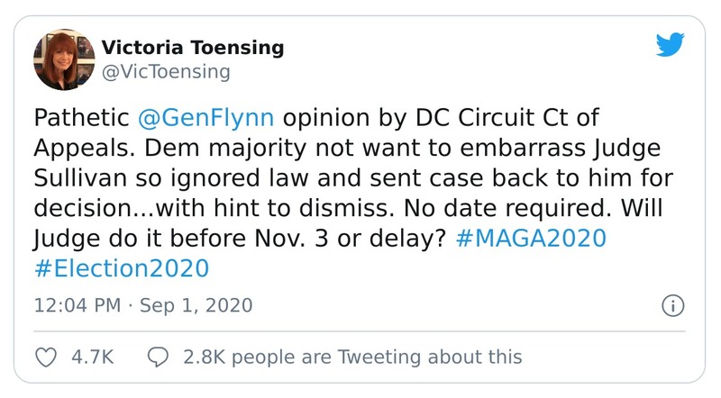Click the Victoria Toensing display name

coord(193,47)
